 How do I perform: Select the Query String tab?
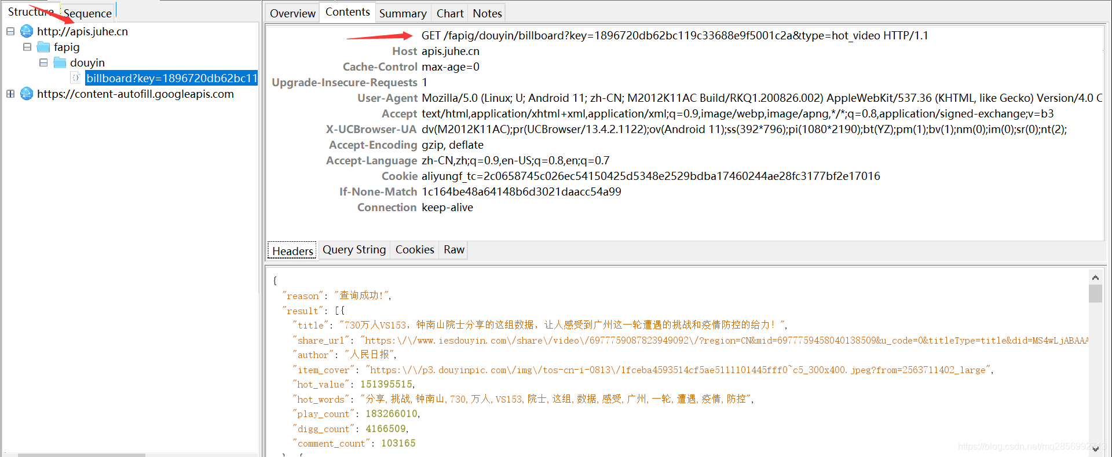(x=354, y=249)
